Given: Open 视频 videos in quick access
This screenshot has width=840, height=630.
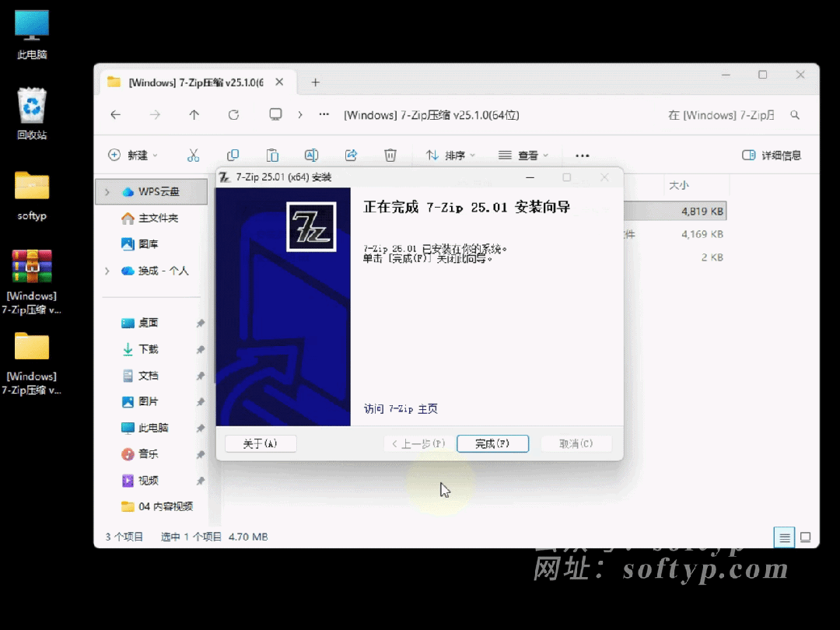Looking at the screenshot, I should pos(140,481).
